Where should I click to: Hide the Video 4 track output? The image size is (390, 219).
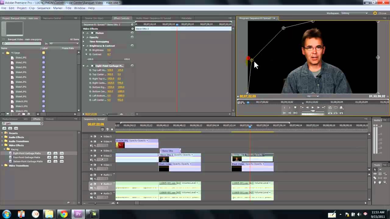(x=91, y=141)
